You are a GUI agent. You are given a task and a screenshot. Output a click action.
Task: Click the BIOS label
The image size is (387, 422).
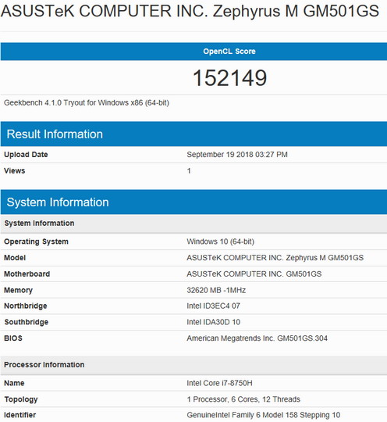pyautogui.click(x=13, y=338)
